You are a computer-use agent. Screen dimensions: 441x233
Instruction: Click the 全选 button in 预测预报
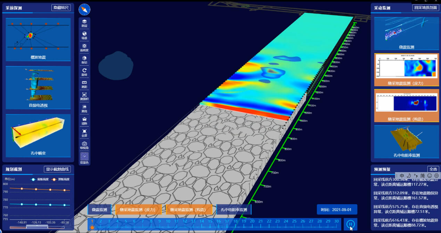pyautogui.click(x=433, y=169)
